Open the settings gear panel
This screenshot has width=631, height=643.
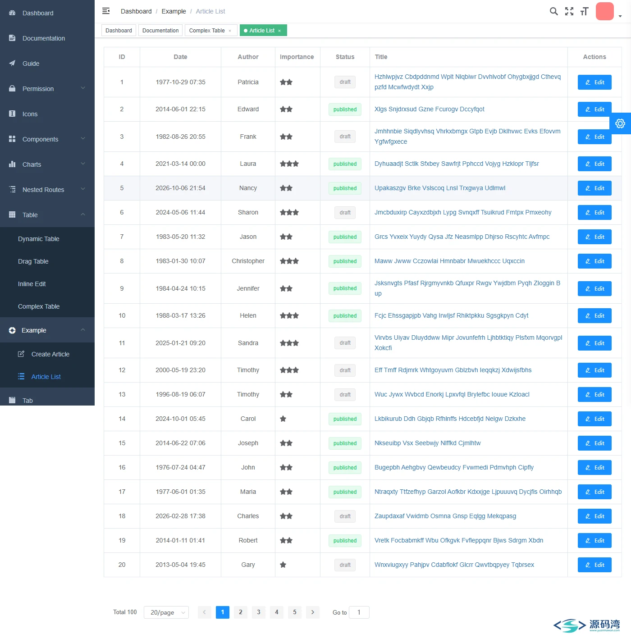pos(620,123)
